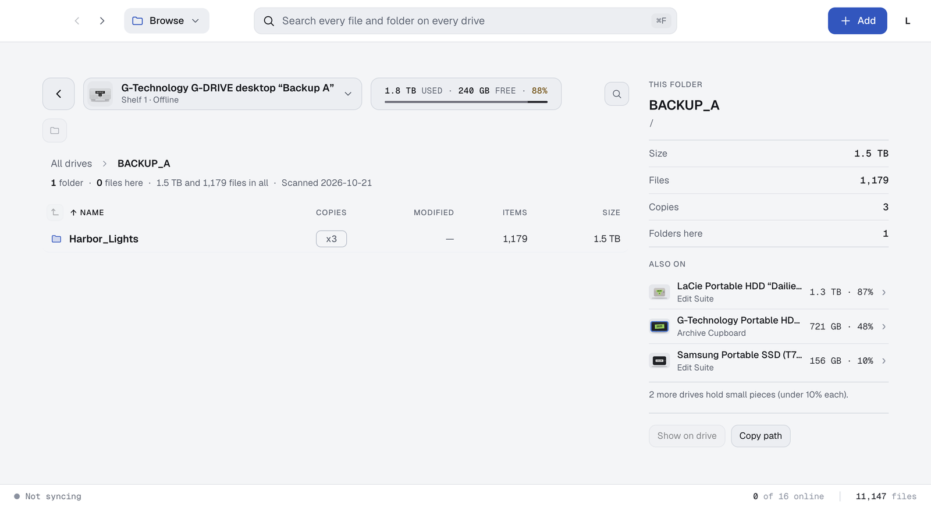Expand the G-Technology Portable HD chevron
Screen dimensions: 931x508
[884, 326]
